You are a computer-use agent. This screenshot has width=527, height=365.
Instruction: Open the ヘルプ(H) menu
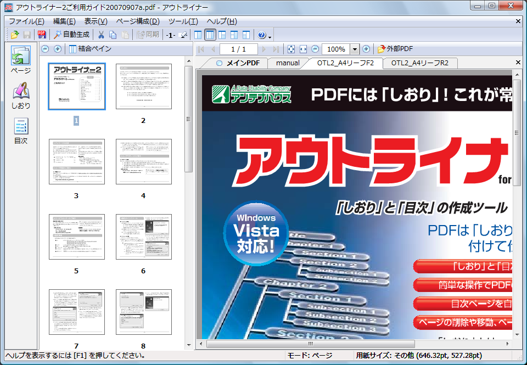pos(222,21)
